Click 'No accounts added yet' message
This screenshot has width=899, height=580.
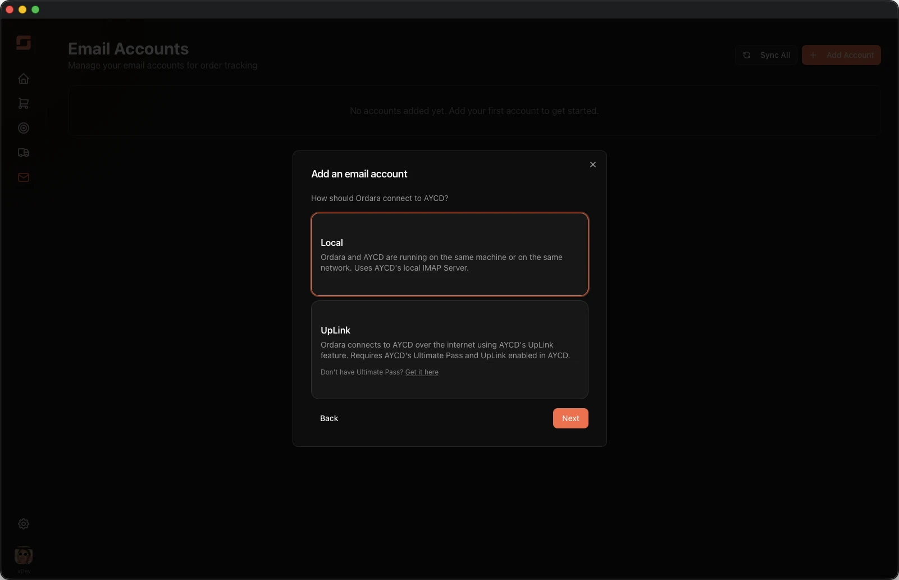click(474, 111)
